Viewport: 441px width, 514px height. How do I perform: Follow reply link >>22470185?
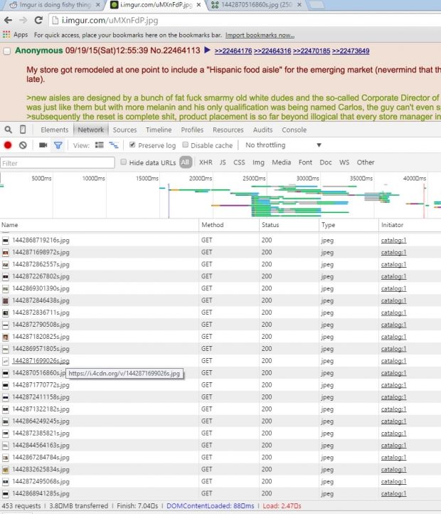point(312,51)
